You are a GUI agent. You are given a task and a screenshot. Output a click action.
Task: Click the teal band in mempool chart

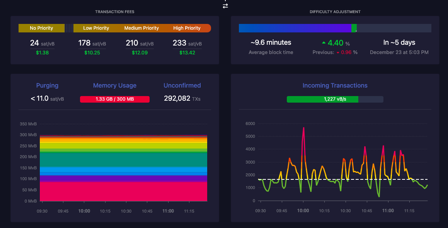click(123, 160)
